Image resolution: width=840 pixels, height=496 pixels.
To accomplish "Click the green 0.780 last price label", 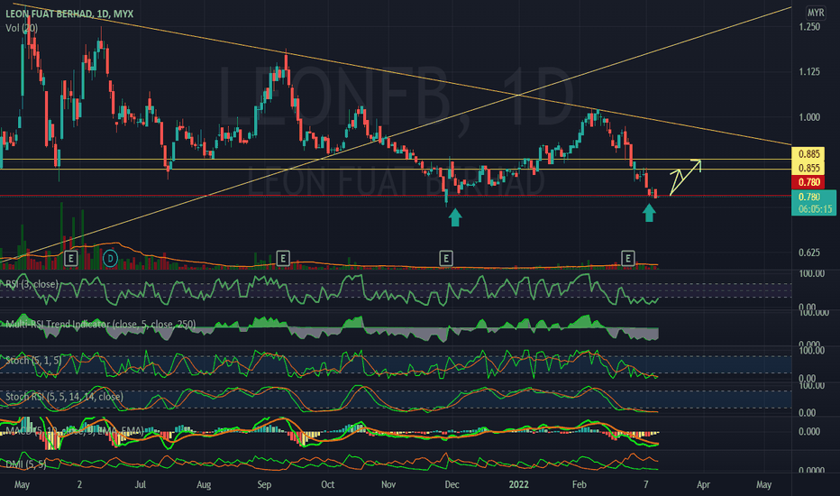I will coord(809,197).
